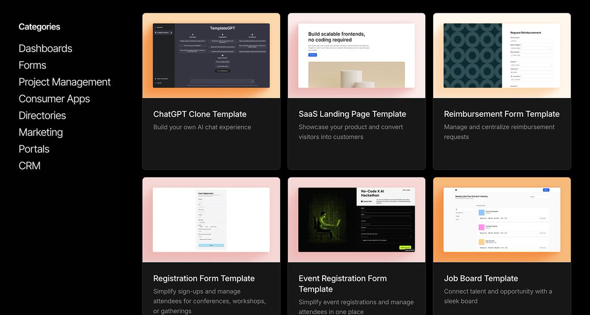Click the Registration Form Template title

204,278
